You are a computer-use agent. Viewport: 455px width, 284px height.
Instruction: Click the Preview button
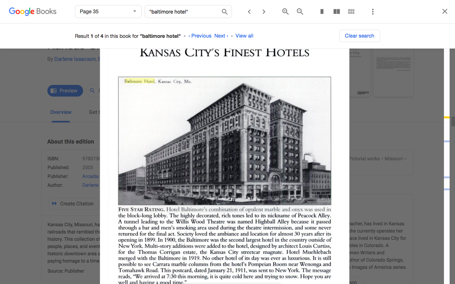pyautogui.click(x=65, y=91)
